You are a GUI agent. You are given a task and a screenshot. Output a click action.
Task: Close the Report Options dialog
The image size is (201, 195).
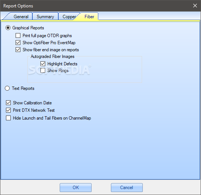tap(195, 6)
